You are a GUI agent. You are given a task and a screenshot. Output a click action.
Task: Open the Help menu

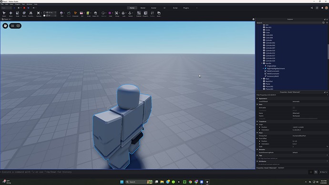tap(36, 4)
